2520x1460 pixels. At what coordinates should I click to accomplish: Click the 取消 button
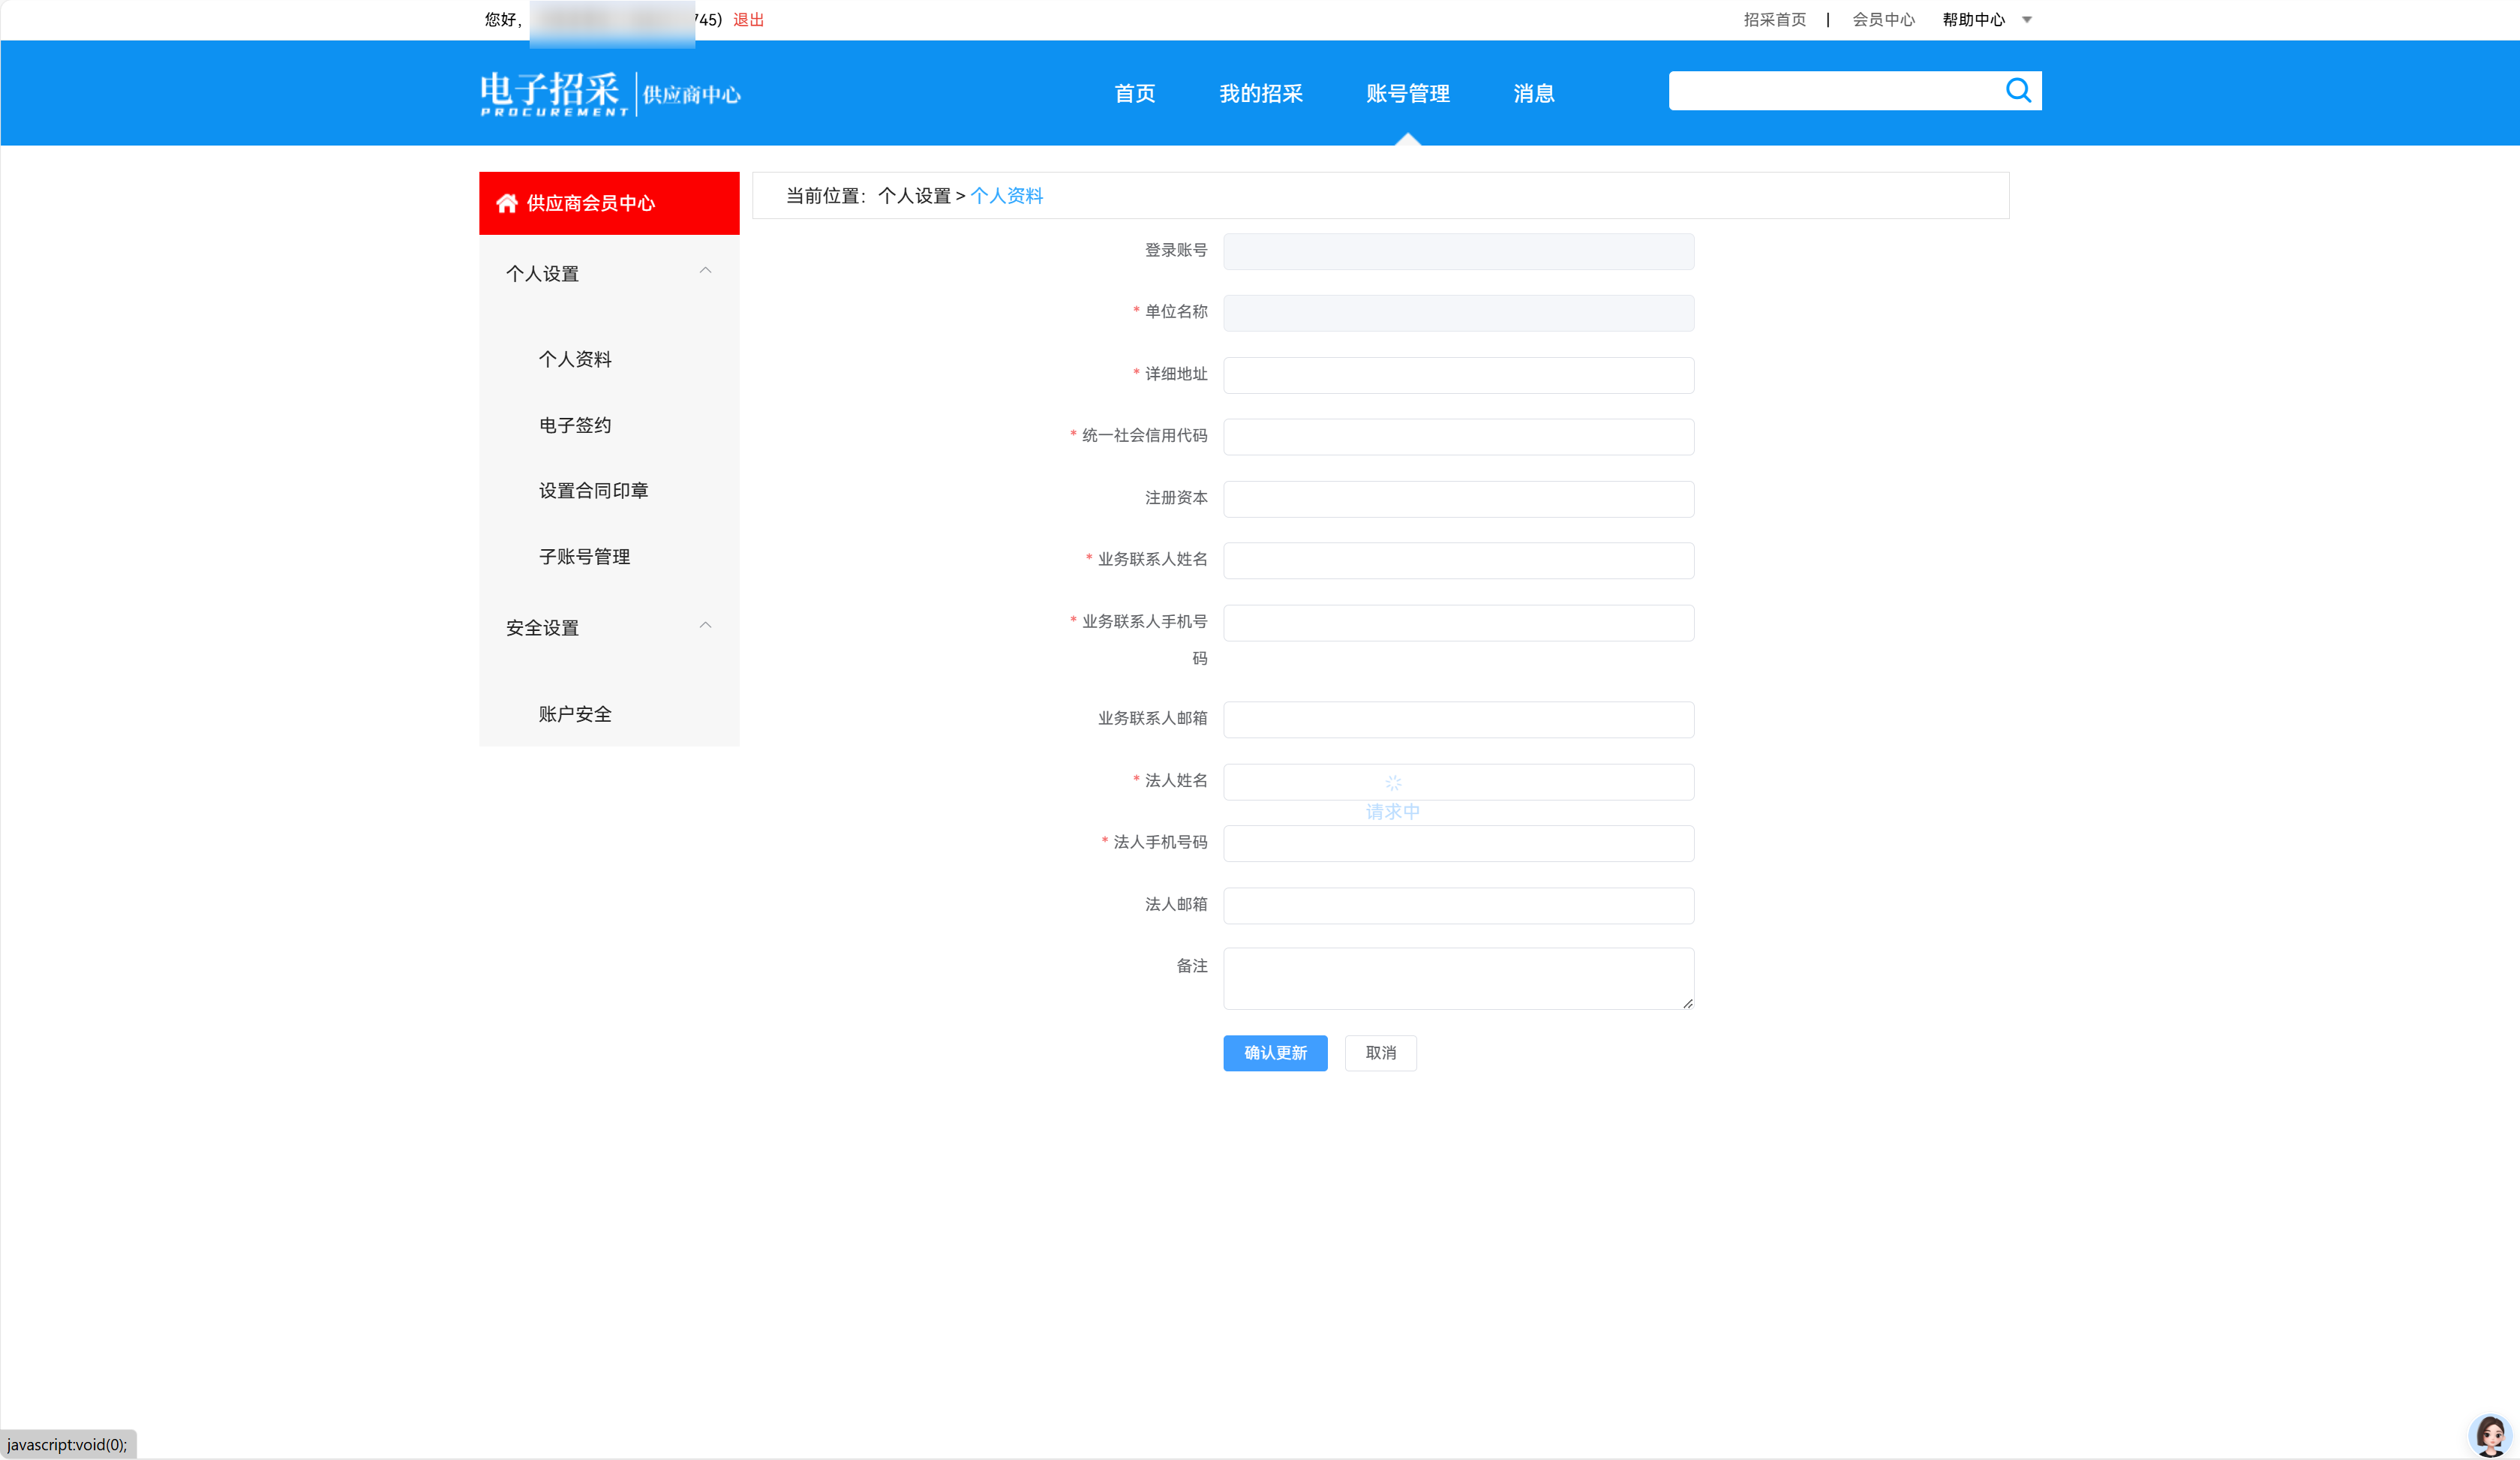tap(1380, 1053)
